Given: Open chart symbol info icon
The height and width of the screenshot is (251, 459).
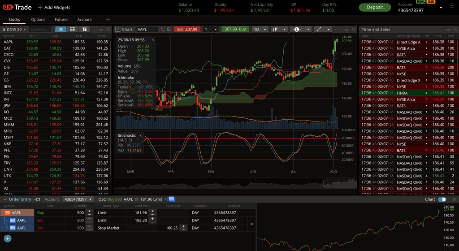Looking at the screenshot, I should [169, 29].
